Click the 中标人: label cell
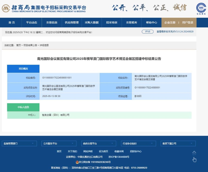This screenshot has height=172, width=208. 23,115
